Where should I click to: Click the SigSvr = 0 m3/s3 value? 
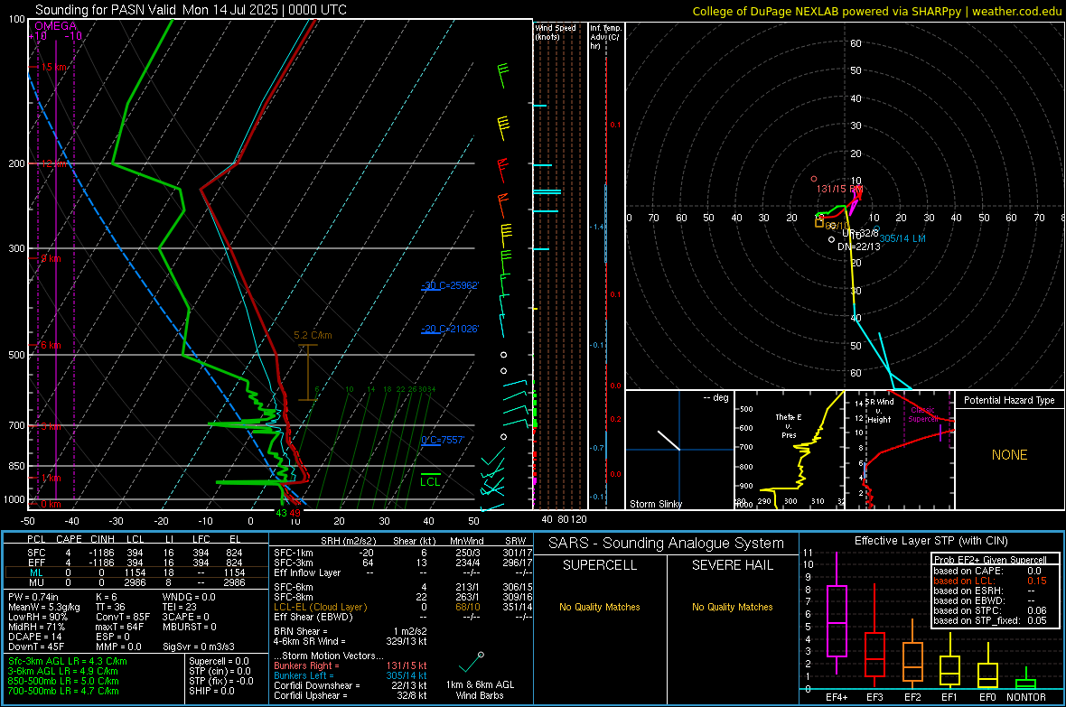tap(199, 647)
